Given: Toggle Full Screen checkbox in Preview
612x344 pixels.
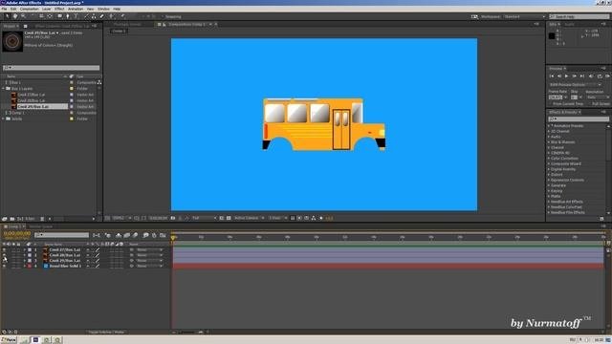Looking at the screenshot, I should click(590, 104).
